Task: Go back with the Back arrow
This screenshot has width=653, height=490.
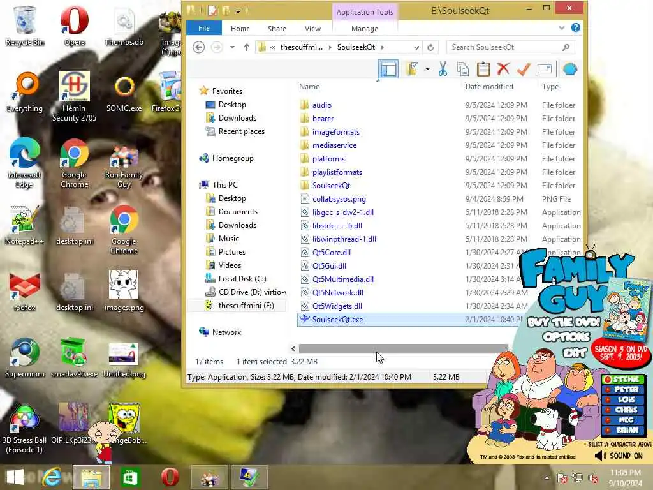Action: [199, 47]
